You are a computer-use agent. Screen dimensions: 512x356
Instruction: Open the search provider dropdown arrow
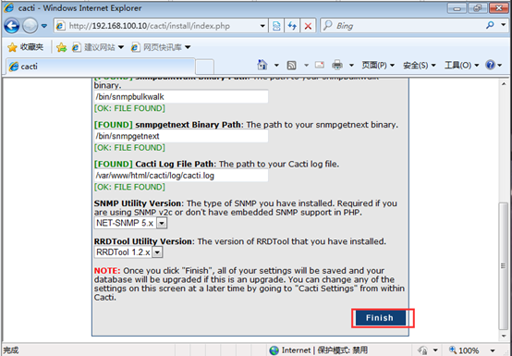tap(503, 25)
